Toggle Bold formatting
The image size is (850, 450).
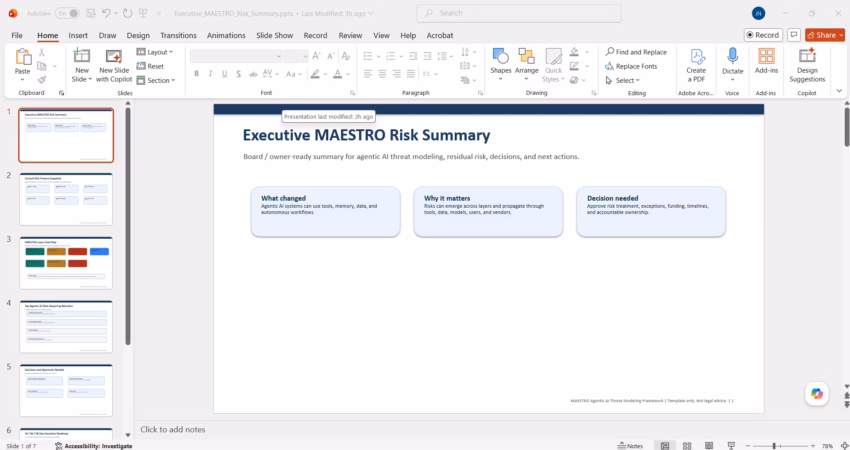click(x=197, y=74)
